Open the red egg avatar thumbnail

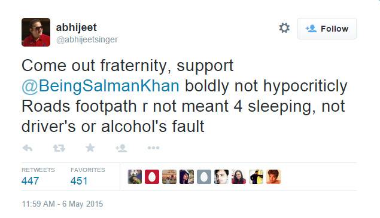pyautogui.click(x=152, y=177)
